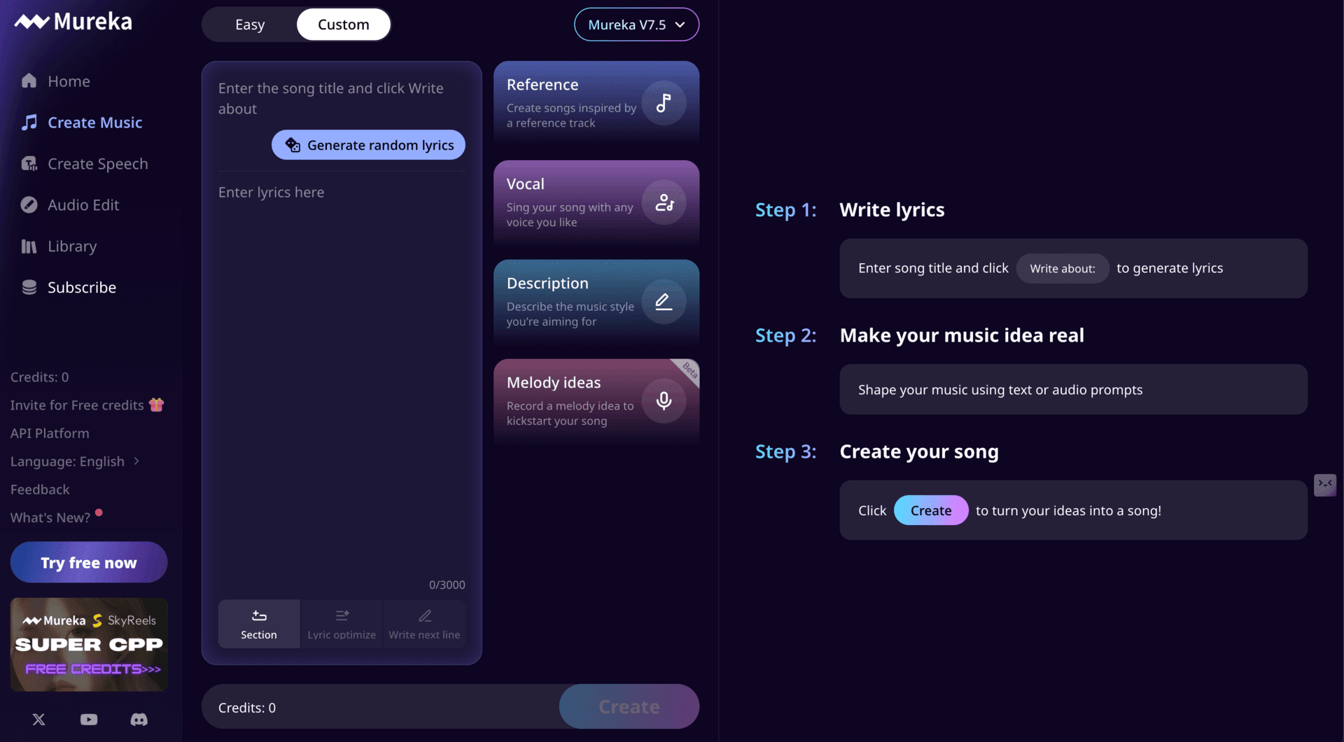Click the Create Speech icon
Viewport: 1344px width, 742px height.
(29, 164)
